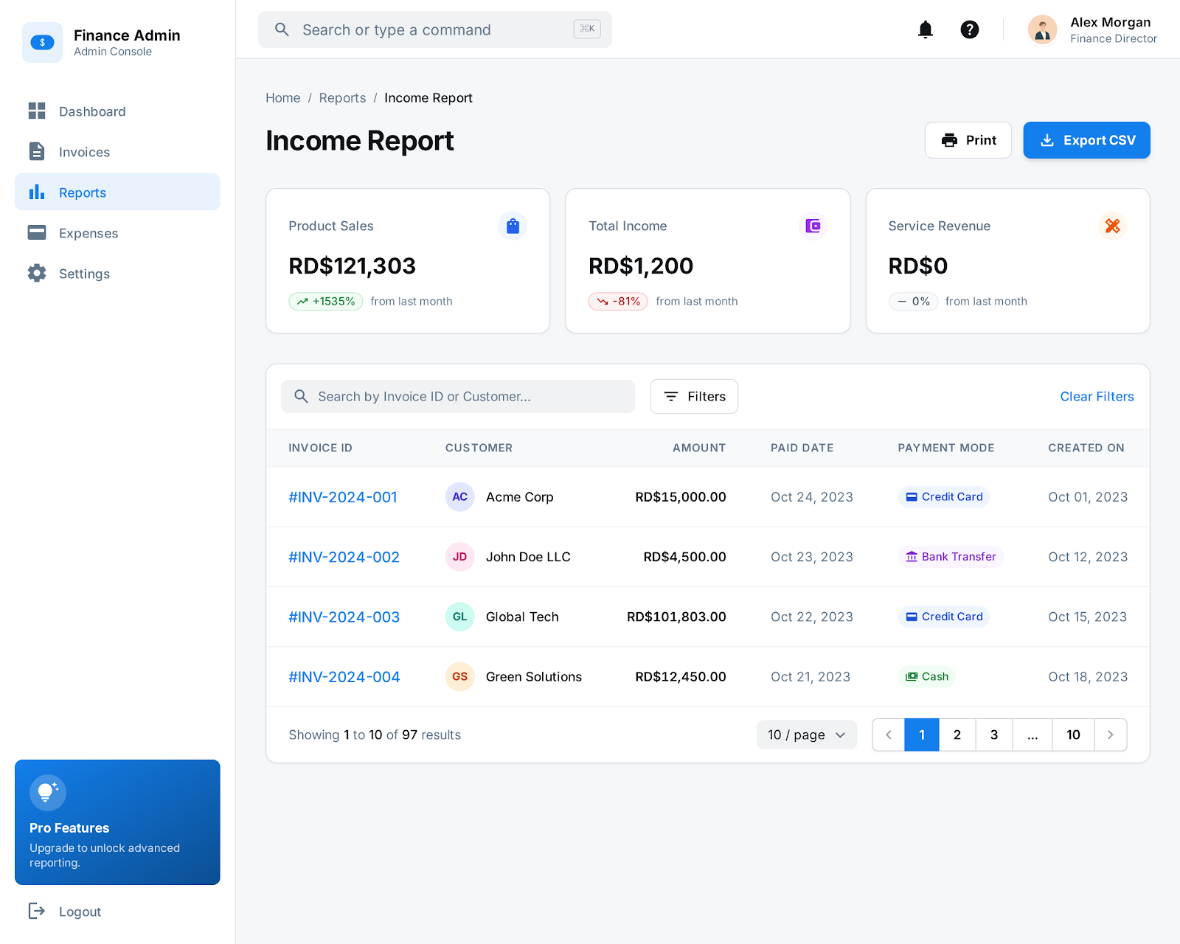The height and width of the screenshot is (944, 1180).
Task: Open the 10 / page dropdown
Action: click(806, 735)
